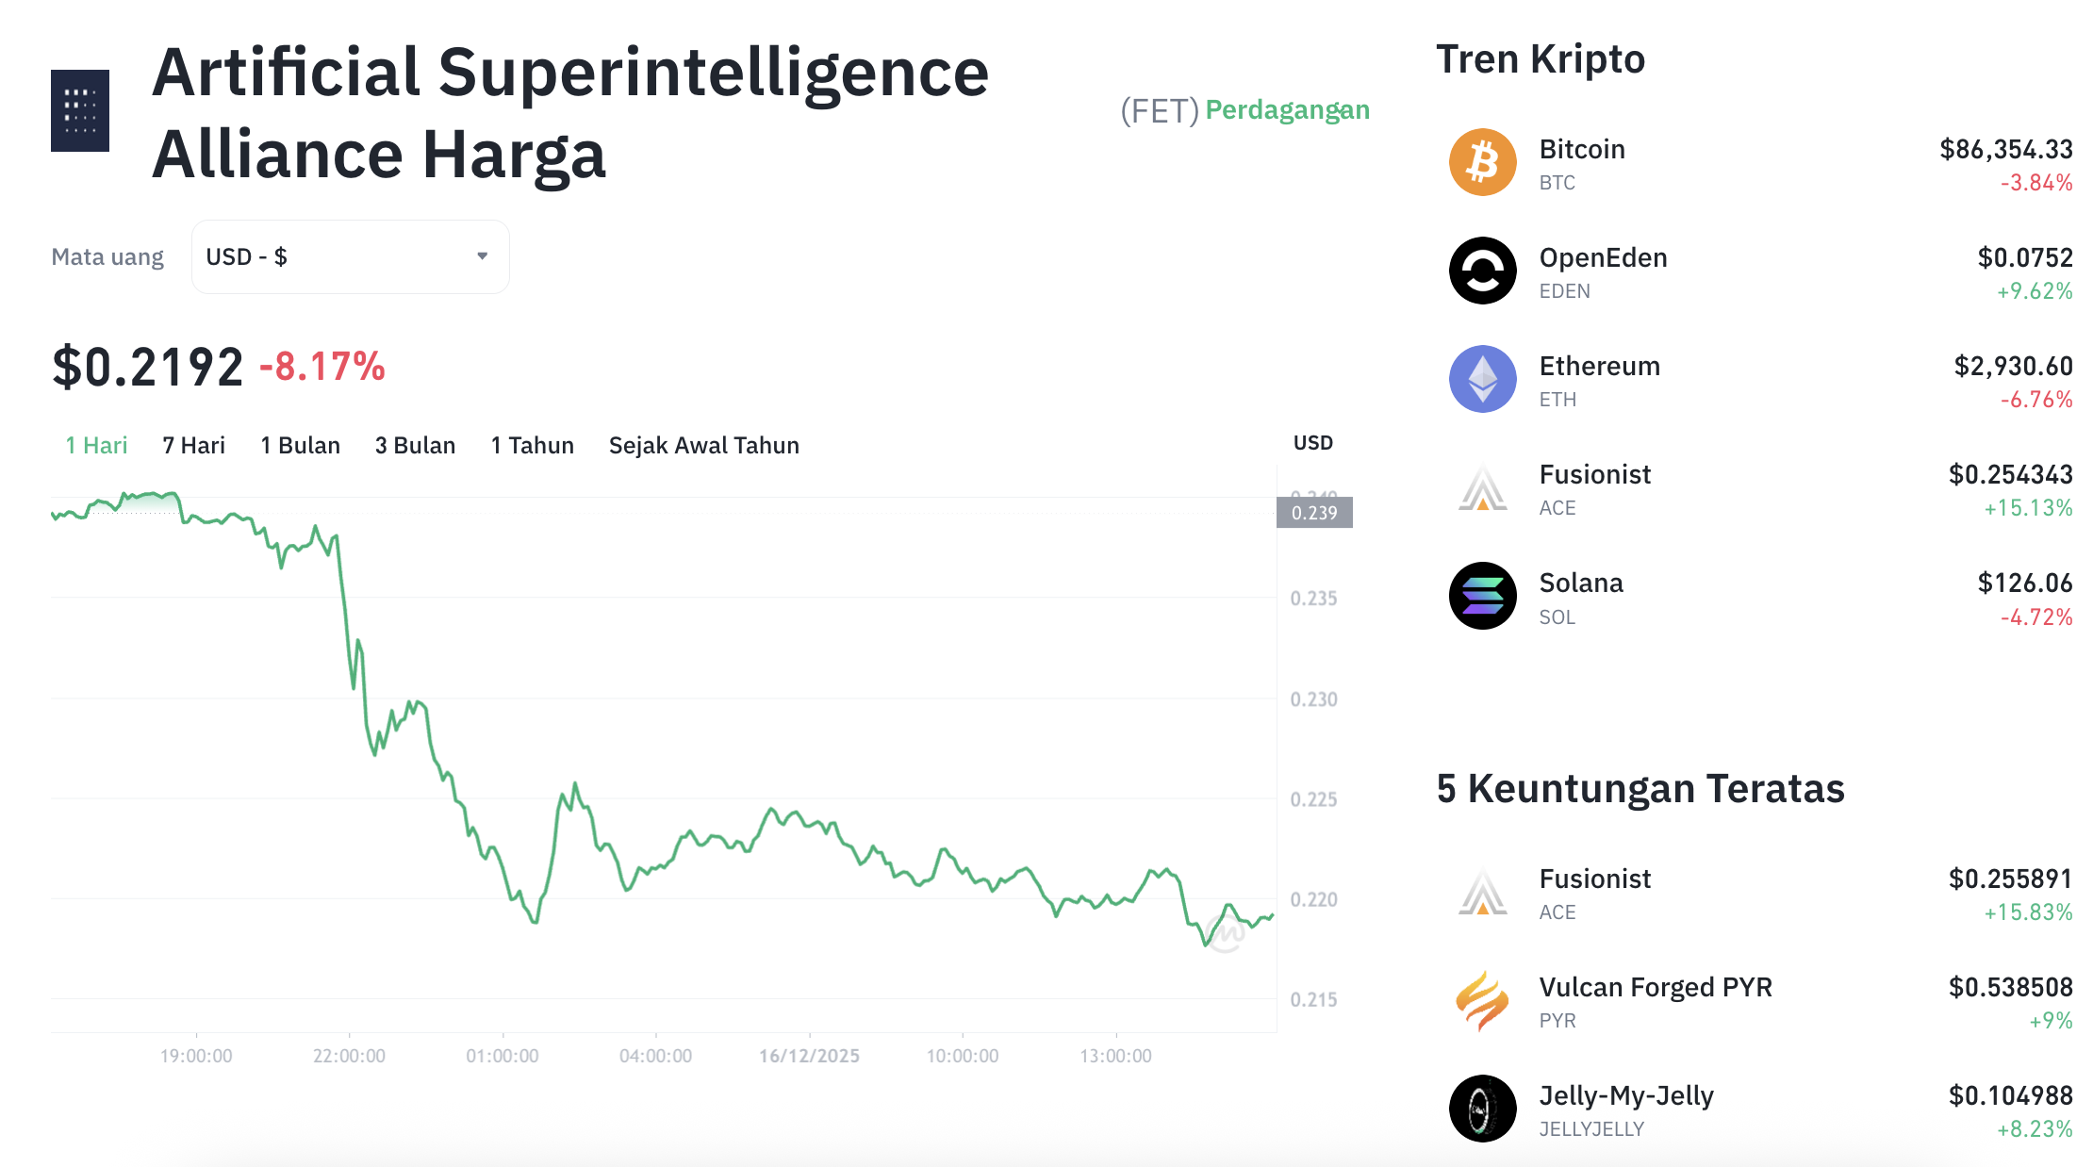Select Sejak Awal Tahun range
This screenshot has width=2093, height=1167.
[x=703, y=445]
